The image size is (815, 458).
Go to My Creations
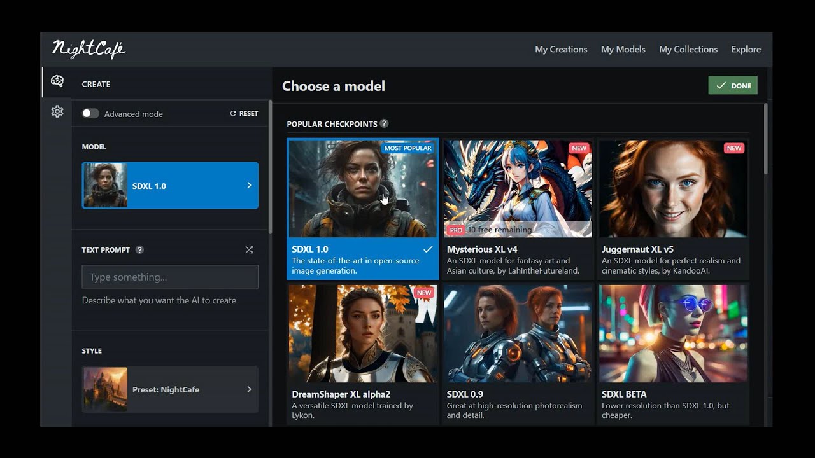[x=561, y=49]
